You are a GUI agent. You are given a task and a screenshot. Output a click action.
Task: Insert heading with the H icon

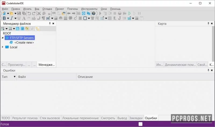(48, 18)
